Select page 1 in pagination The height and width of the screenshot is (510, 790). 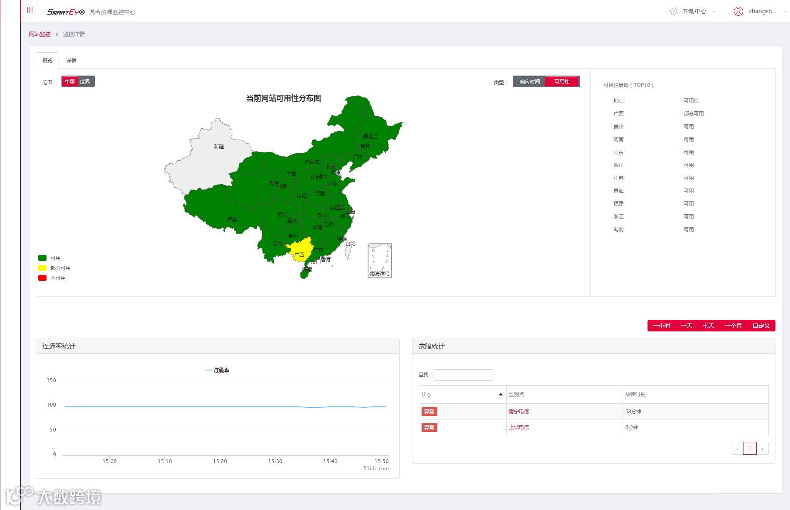750,449
